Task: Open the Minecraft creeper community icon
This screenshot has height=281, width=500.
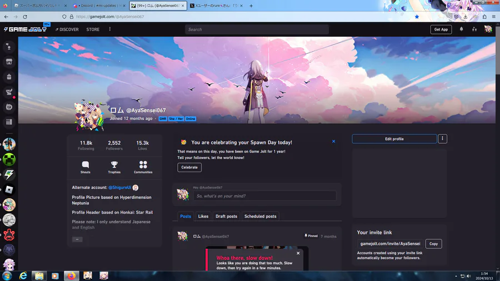Action: click(x=9, y=159)
